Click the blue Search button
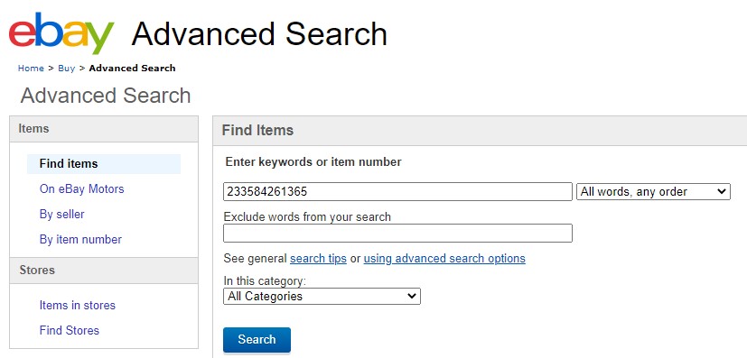This screenshot has height=358, width=747. (257, 339)
